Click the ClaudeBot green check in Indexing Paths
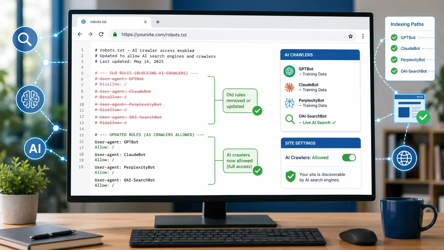 [x=394, y=48]
